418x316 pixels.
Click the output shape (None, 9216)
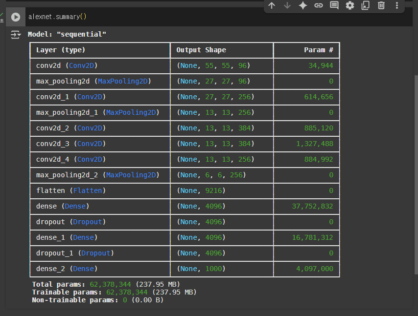click(201, 190)
